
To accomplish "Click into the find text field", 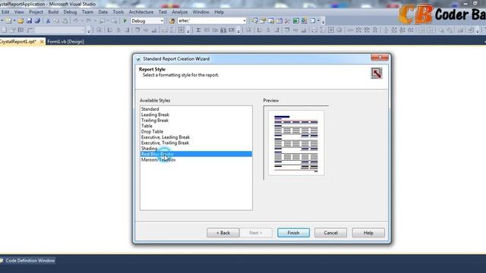I will point(210,20).
